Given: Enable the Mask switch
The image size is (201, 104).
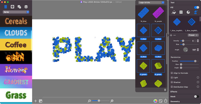Looking at the screenshot, I should [x=196, y=96].
